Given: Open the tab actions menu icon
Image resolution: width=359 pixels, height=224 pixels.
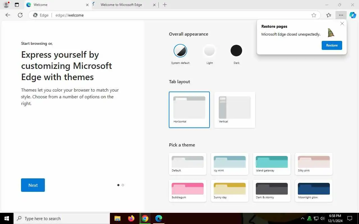Looking at the screenshot, I should click(17, 5).
